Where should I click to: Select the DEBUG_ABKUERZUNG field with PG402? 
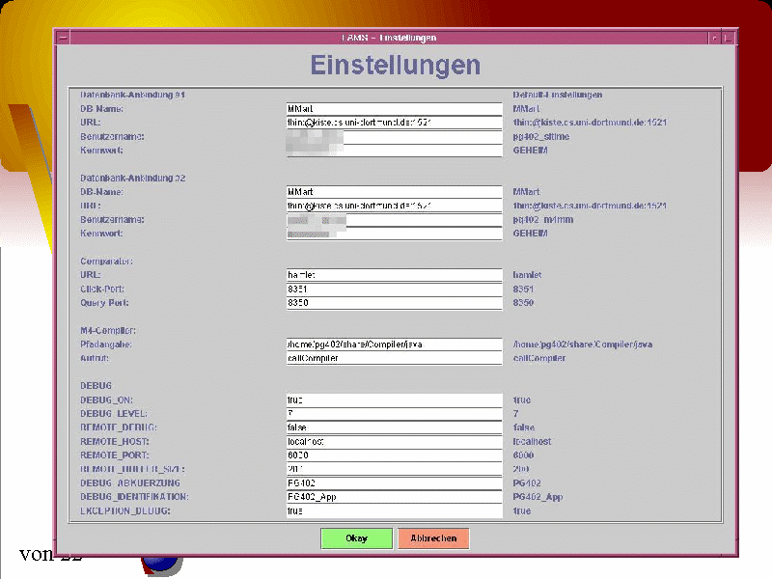394,482
